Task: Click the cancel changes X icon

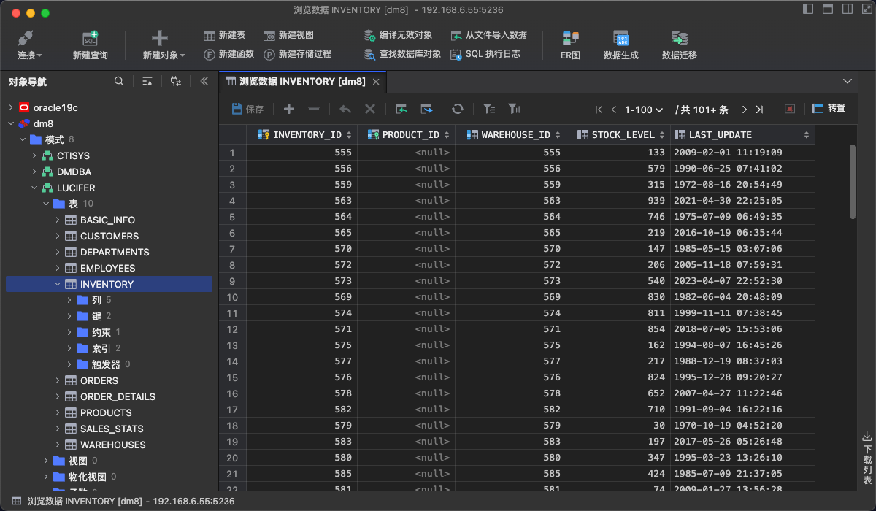Action: point(370,109)
